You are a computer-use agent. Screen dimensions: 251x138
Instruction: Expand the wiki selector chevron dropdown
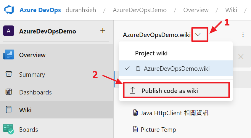point(198,35)
